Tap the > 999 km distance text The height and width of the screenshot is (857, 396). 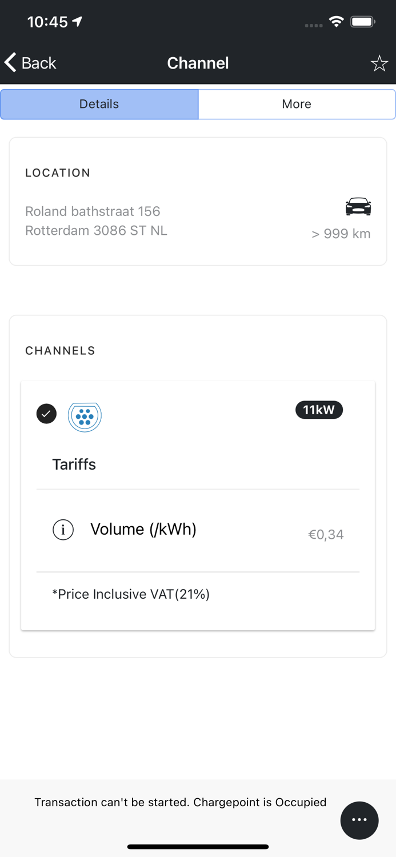click(341, 234)
